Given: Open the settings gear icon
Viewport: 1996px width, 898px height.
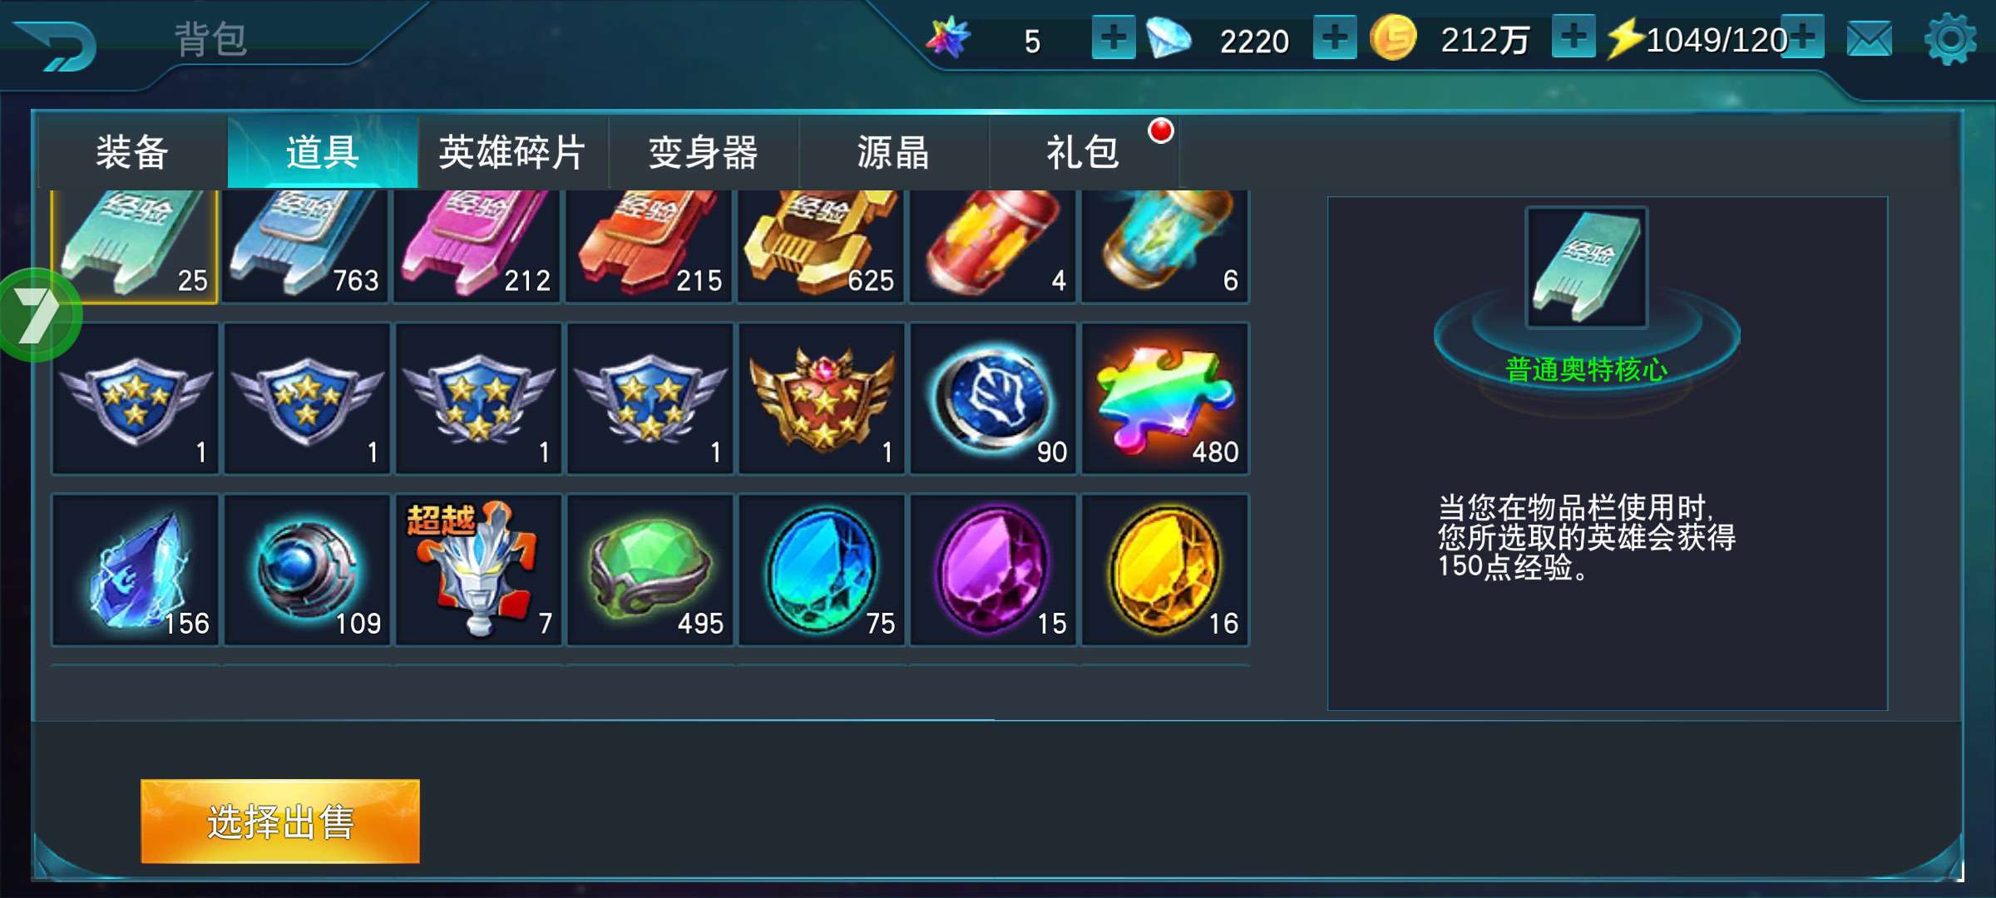Looking at the screenshot, I should coord(1949,39).
